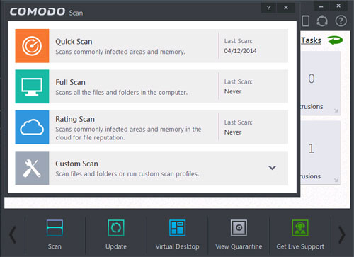The width and height of the screenshot is (354, 257).
Task: Open help in the Scan dialog
Action: pyautogui.click(x=268, y=8)
